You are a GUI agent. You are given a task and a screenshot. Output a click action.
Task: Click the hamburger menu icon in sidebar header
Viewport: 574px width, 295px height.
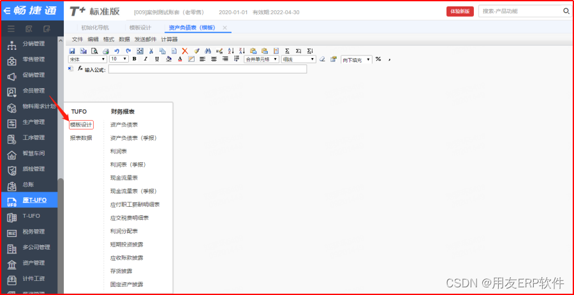11,29
